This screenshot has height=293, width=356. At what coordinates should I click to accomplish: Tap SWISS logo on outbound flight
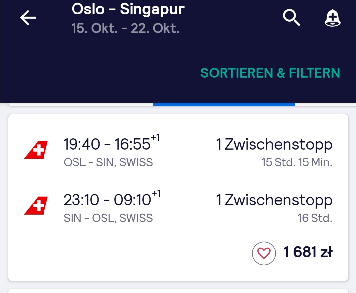(x=36, y=150)
